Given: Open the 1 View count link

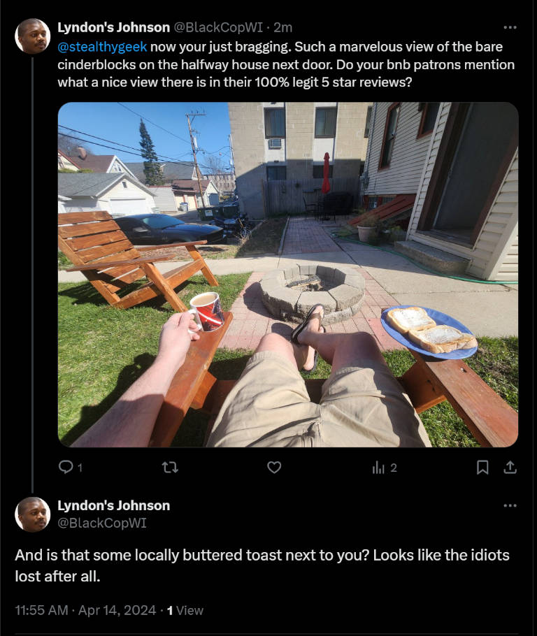Looking at the screenshot, I should click(x=185, y=610).
